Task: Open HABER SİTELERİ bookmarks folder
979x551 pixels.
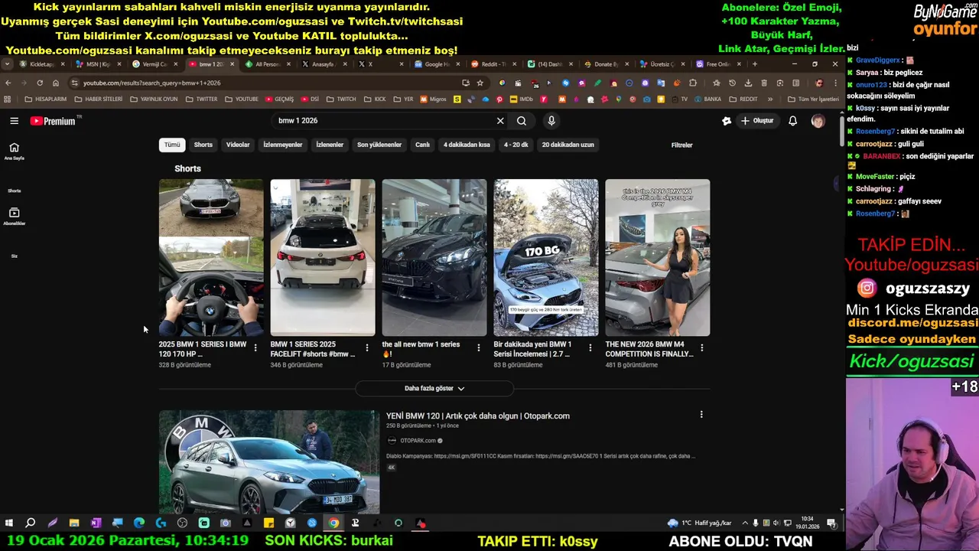Action: [99, 99]
